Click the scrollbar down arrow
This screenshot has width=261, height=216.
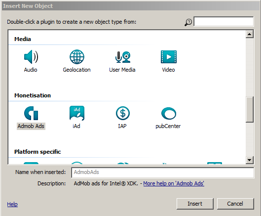(x=250, y=160)
